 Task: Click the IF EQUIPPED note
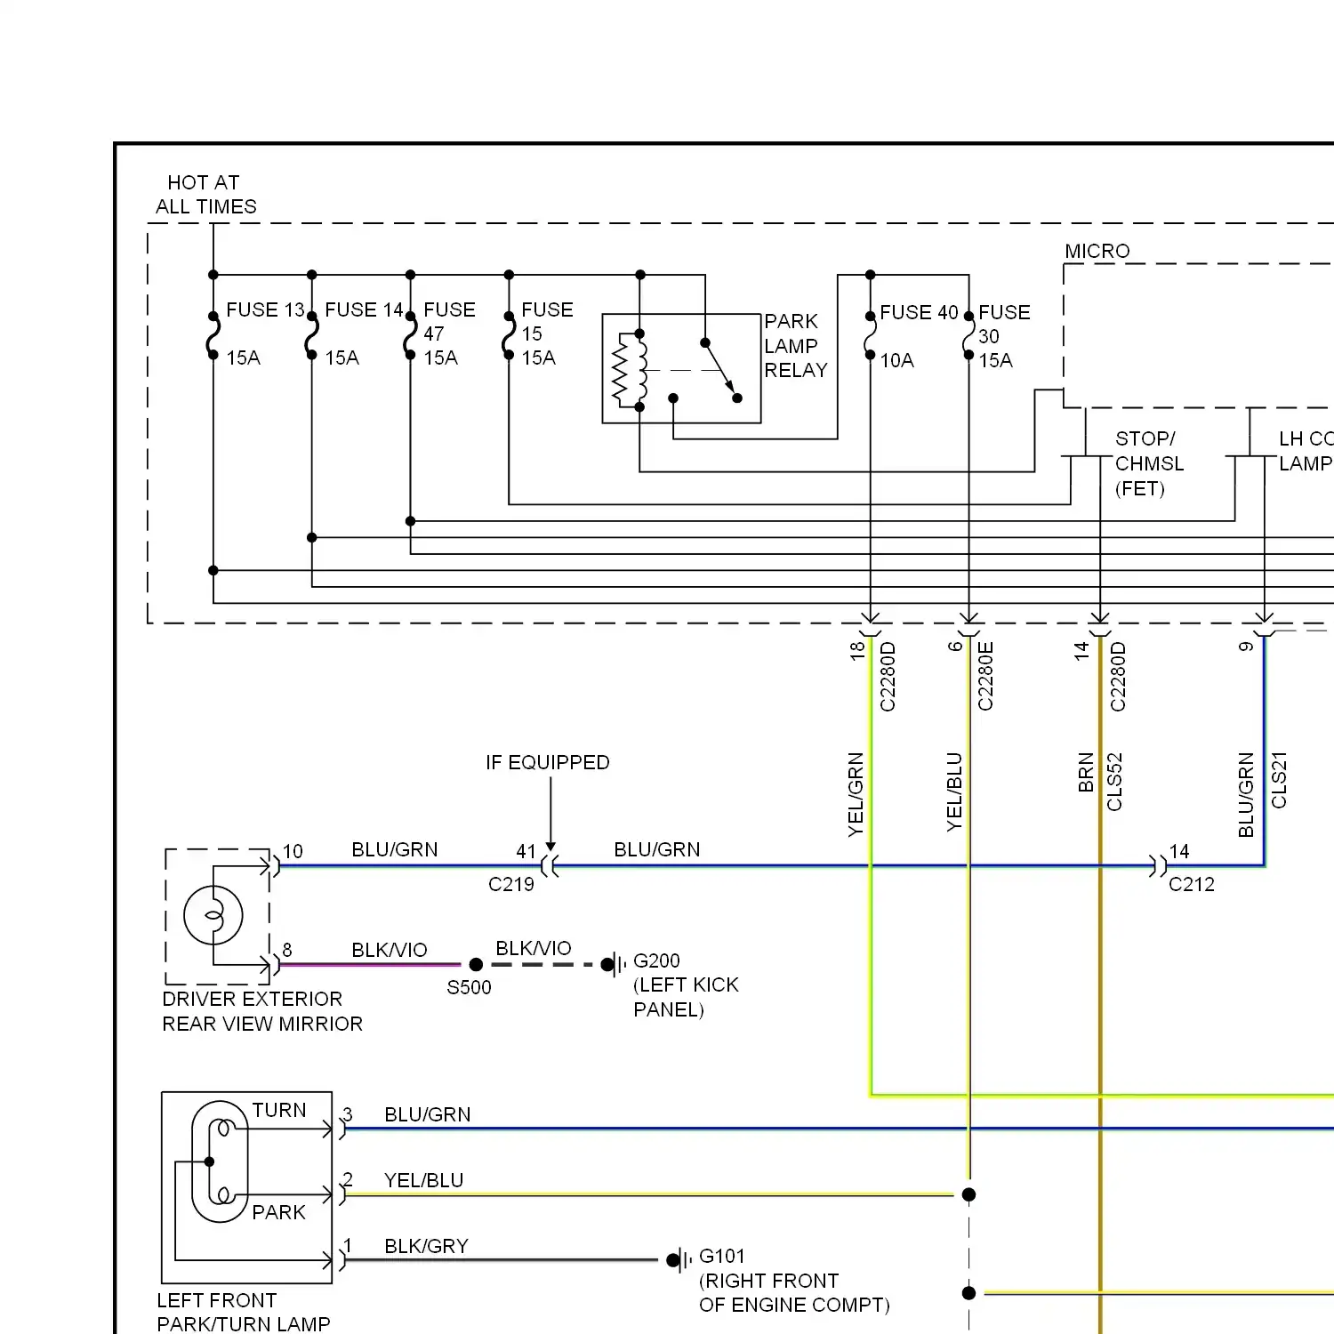(x=548, y=762)
